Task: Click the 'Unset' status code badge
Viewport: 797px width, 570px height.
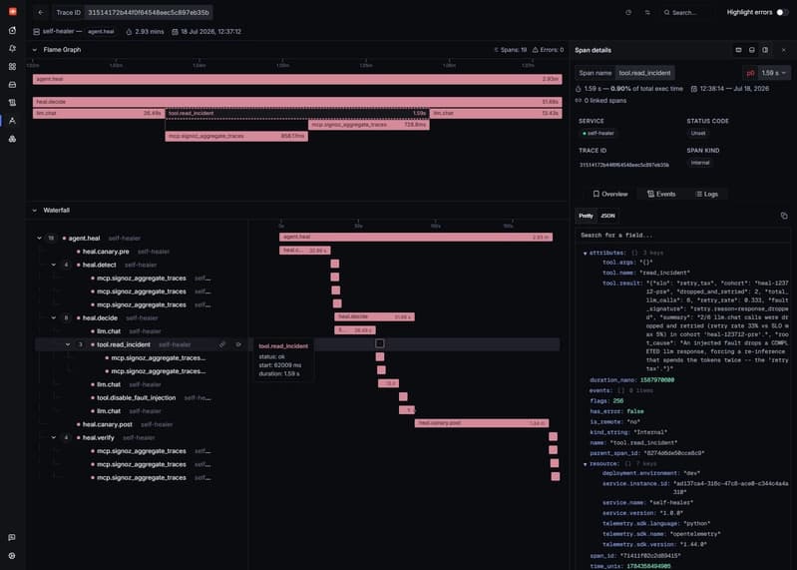Action: tap(698, 133)
